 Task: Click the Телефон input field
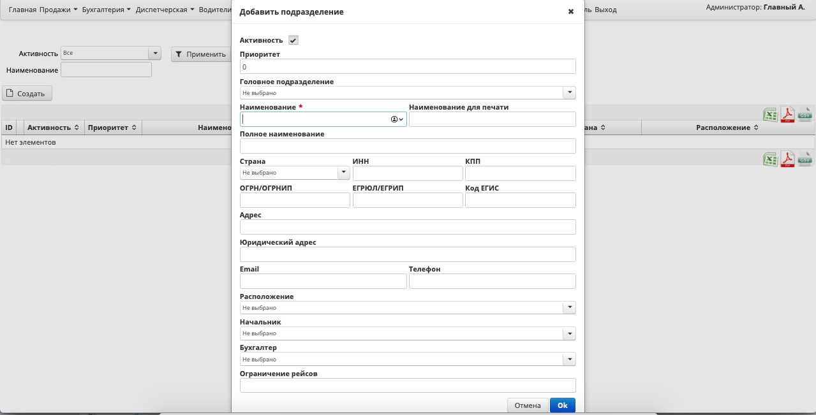(x=493, y=281)
